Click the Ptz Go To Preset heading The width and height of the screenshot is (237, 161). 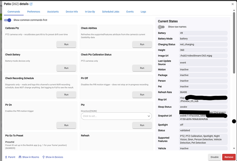(14, 136)
